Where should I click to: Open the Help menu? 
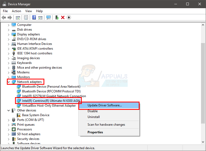[x=39, y=11]
